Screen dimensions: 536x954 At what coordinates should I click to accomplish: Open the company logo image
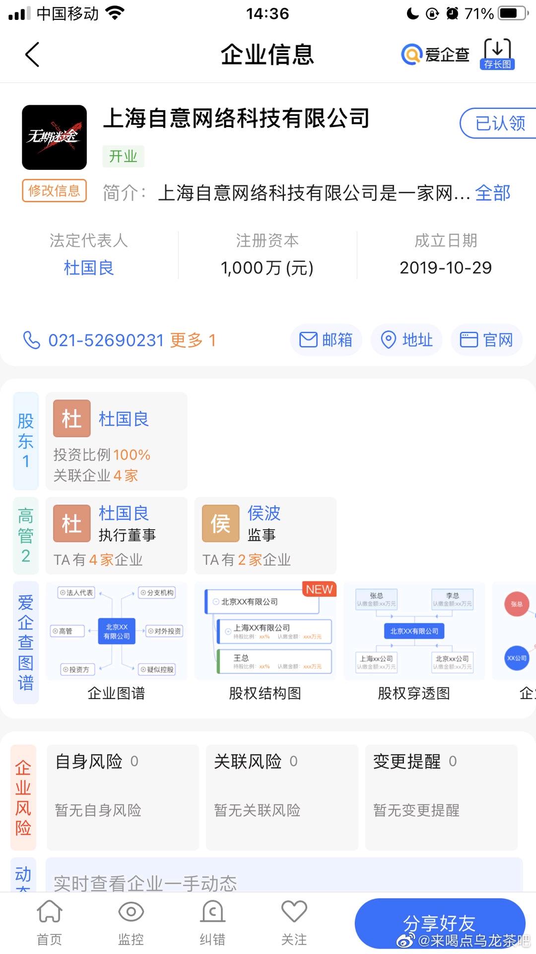click(54, 137)
